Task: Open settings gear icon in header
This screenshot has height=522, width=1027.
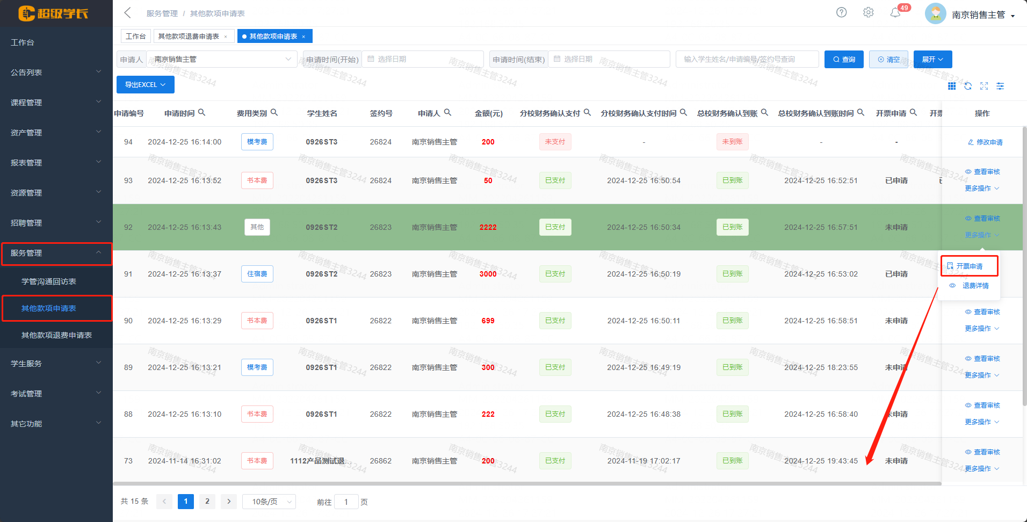Action: click(x=868, y=12)
